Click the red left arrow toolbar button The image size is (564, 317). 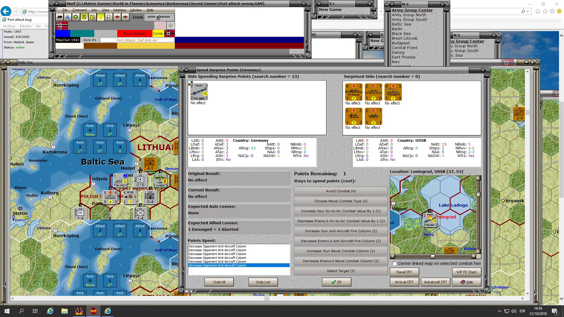click(117, 17)
